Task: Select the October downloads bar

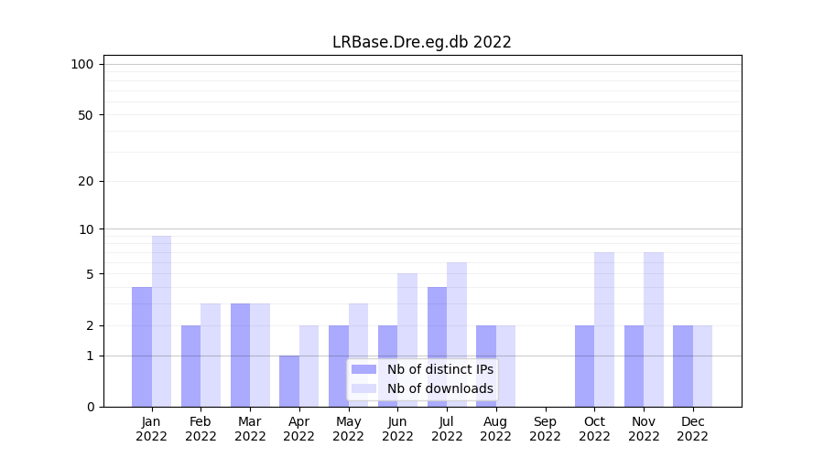Action: [x=604, y=329]
